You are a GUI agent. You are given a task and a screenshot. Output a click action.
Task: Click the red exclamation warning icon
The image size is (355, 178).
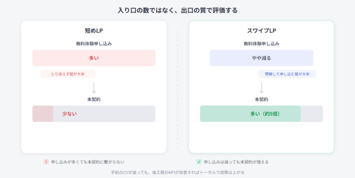click(46, 162)
